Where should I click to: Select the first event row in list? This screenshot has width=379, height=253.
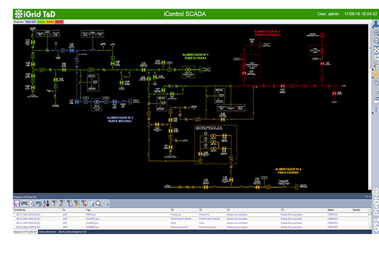pyautogui.click(x=191, y=214)
